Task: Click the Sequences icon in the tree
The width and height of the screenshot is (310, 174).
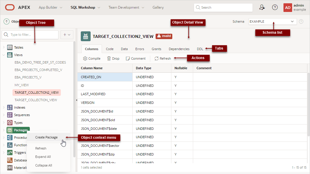Action: pyautogui.click(x=10, y=115)
